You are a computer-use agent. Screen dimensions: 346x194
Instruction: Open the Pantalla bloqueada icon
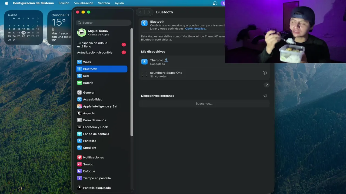click(79, 188)
